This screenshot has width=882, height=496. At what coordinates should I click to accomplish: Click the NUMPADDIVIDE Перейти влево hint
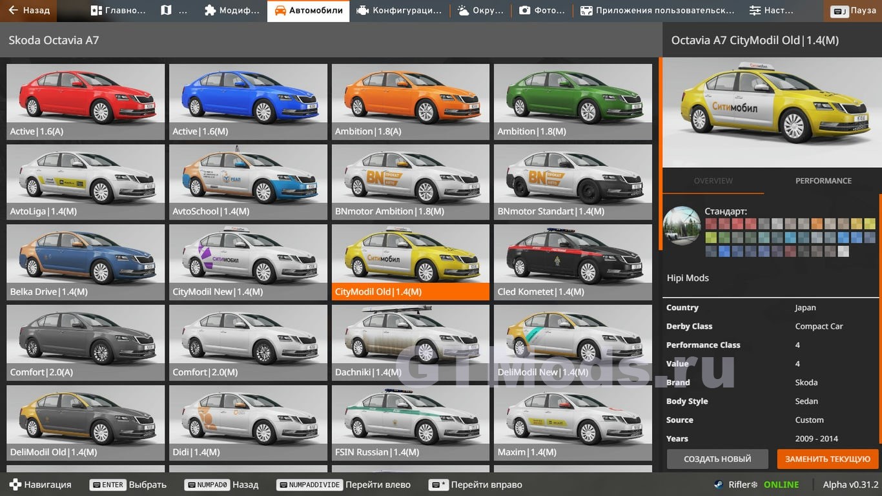[x=343, y=484]
